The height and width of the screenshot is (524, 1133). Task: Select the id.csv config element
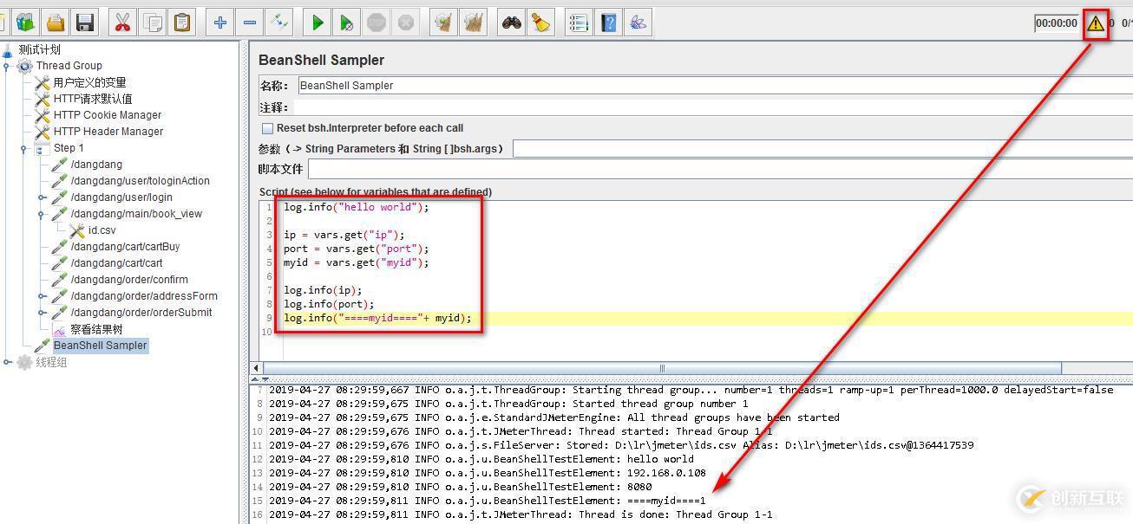(x=102, y=230)
